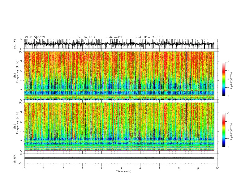This screenshot has height=189, width=245.
Task: Click the "-3" tick on ch.2 colorbar
Action: pyautogui.click(x=228, y=113)
